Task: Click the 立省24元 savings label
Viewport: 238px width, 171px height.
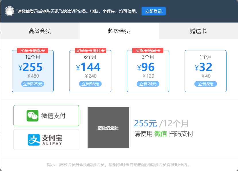Action: tap(148, 84)
